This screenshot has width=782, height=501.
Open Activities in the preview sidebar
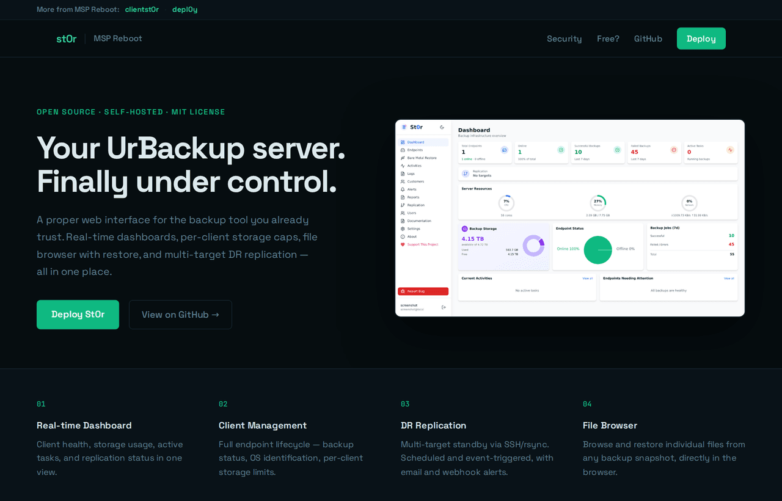click(422, 166)
